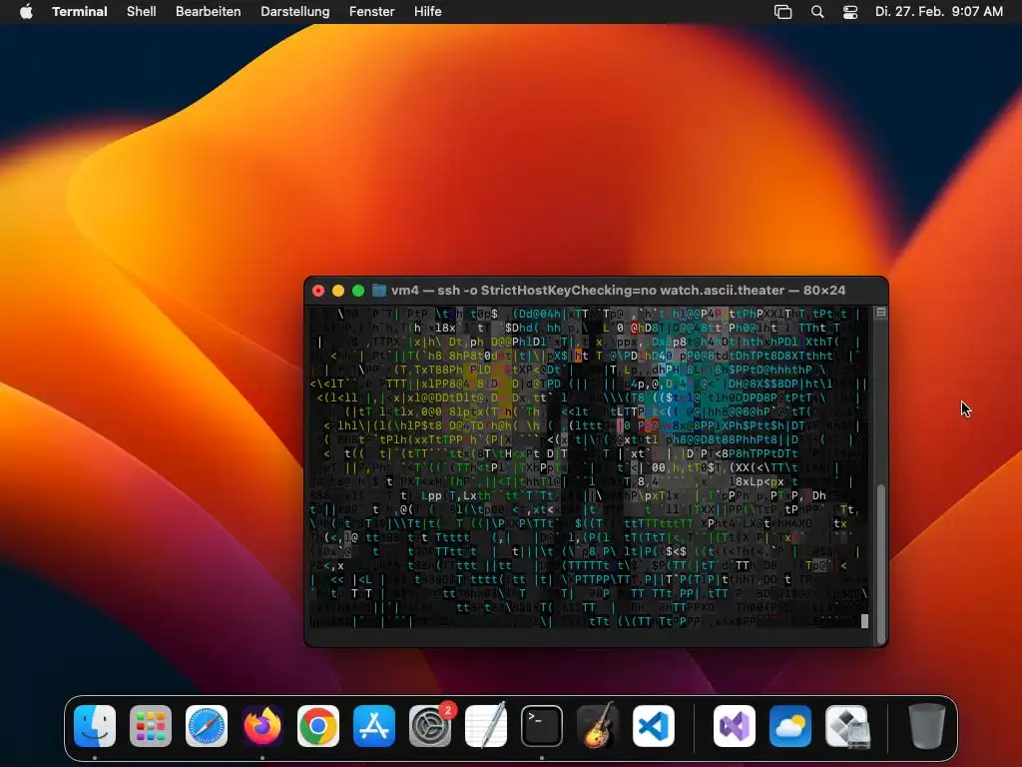Click the Terminal window title text
This screenshot has height=767, width=1022.
pyautogui.click(x=618, y=290)
